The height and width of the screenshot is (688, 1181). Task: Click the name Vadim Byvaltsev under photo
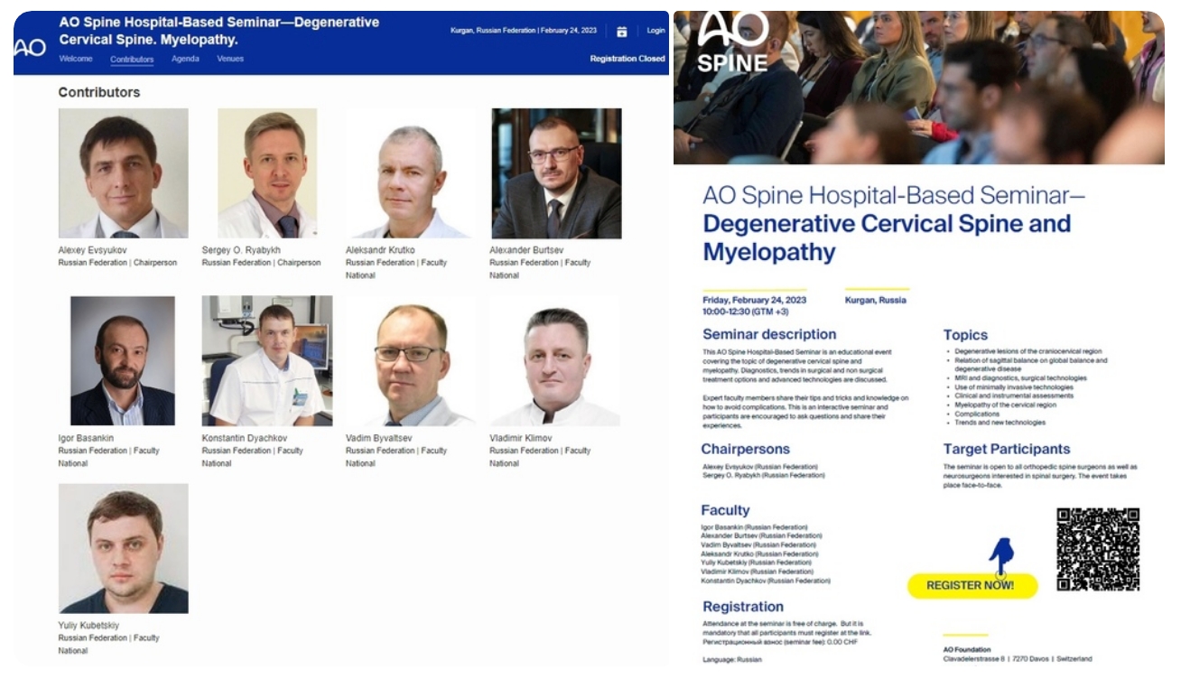tap(379, 438)
